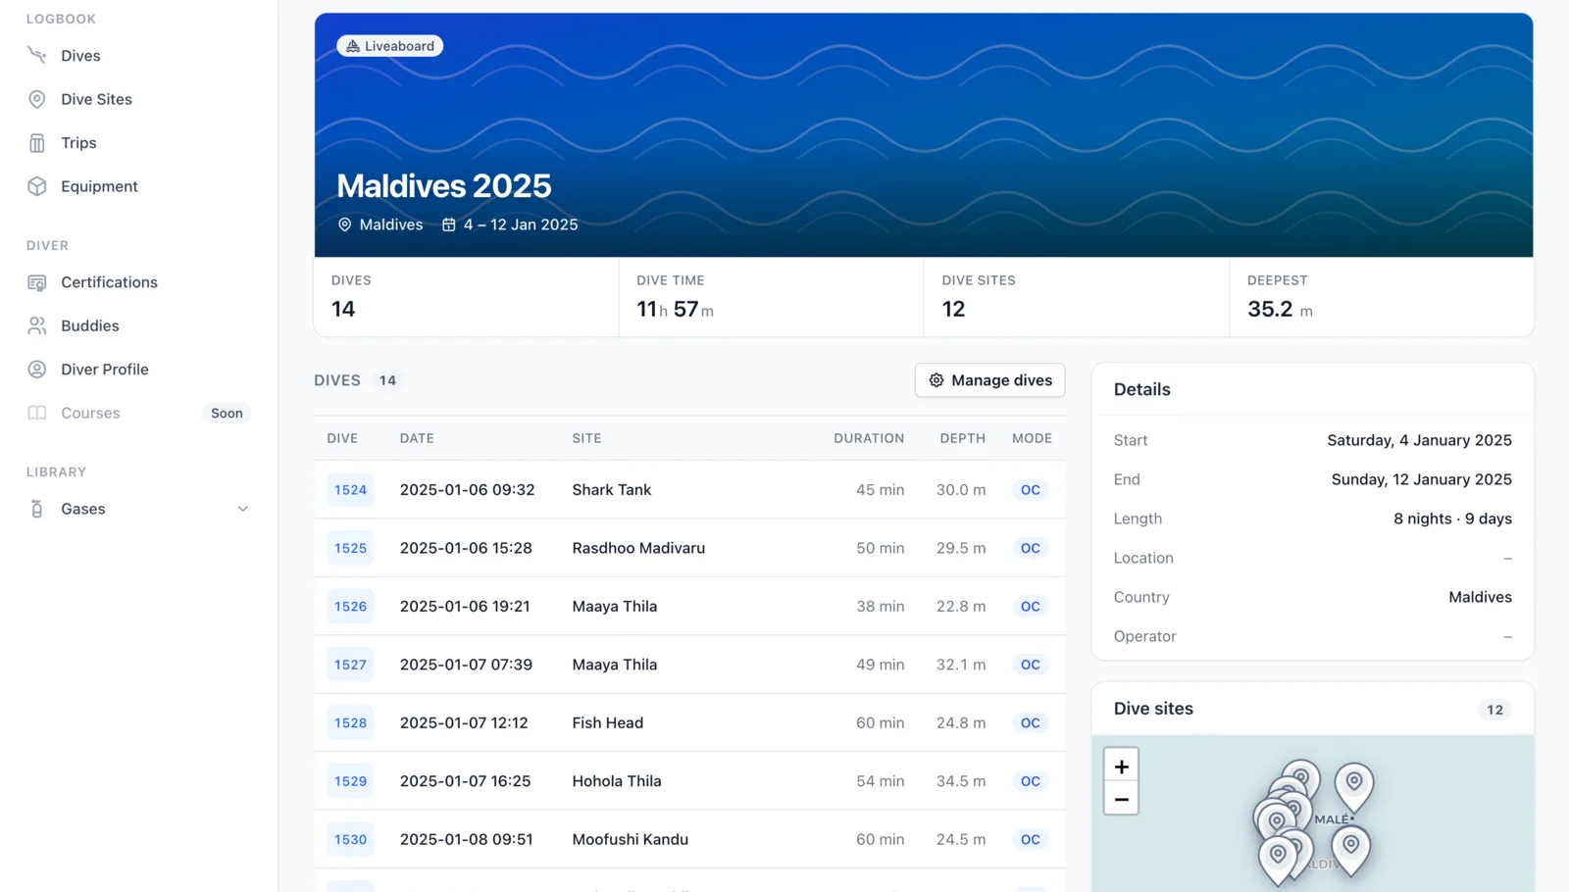1569x892 pixels.
Task: Open dive number 1529
Action: [350, 781]
